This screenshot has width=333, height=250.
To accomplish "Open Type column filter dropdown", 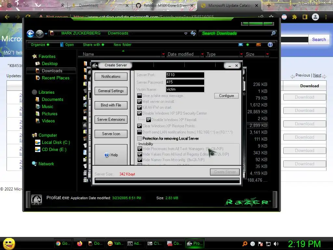I will (x=241, y=54).
